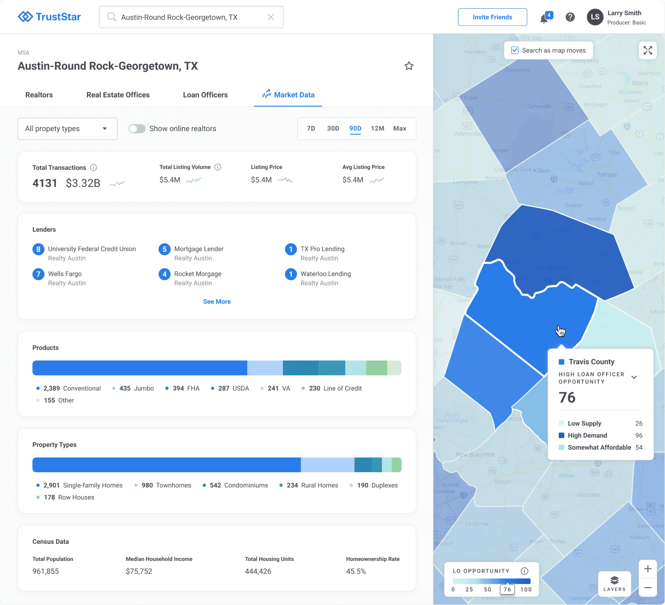Select 7D time range

(x=311, y=128)
